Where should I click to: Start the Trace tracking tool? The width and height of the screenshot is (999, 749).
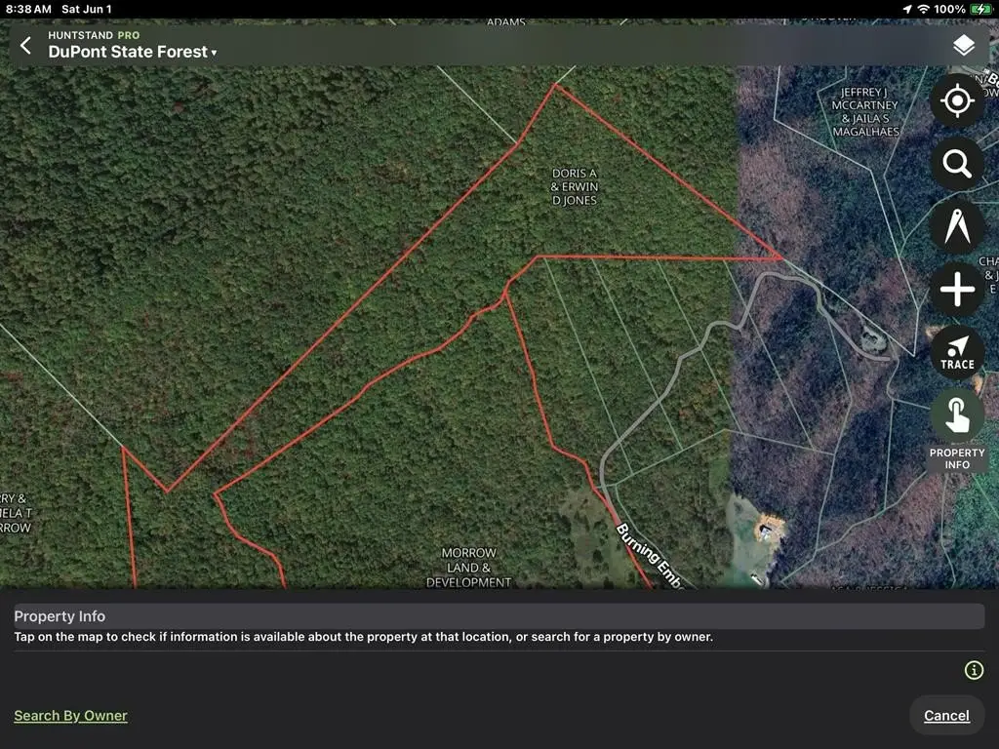pos(956,352)
